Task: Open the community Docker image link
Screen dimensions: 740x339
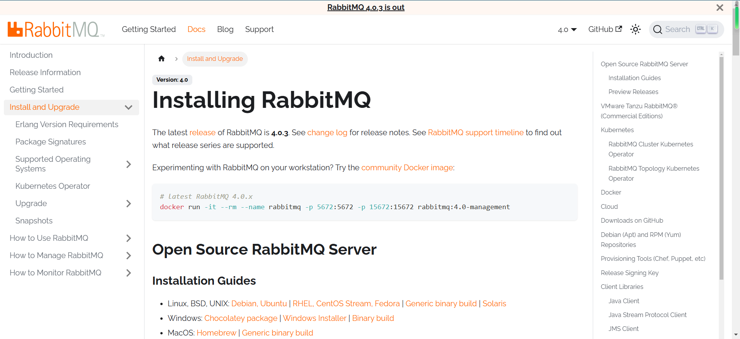Action: pos(407,168)
